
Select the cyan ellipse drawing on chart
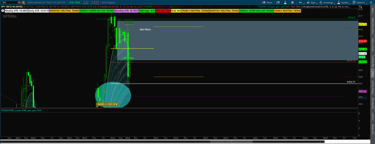[113, 95]
